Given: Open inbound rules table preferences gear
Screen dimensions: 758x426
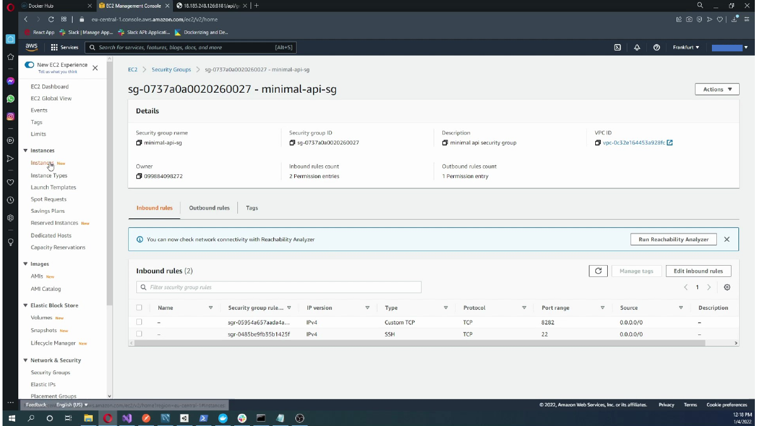Looking at the screenshot, I should click(x=727, y=287).
